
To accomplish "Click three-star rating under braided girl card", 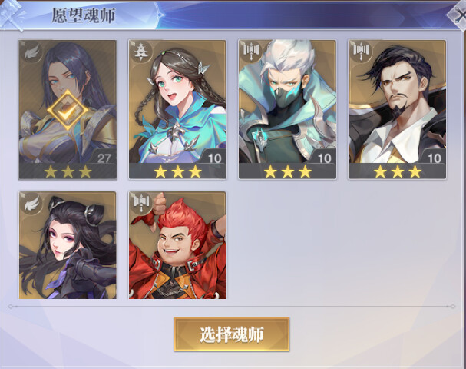I will 177,171.
